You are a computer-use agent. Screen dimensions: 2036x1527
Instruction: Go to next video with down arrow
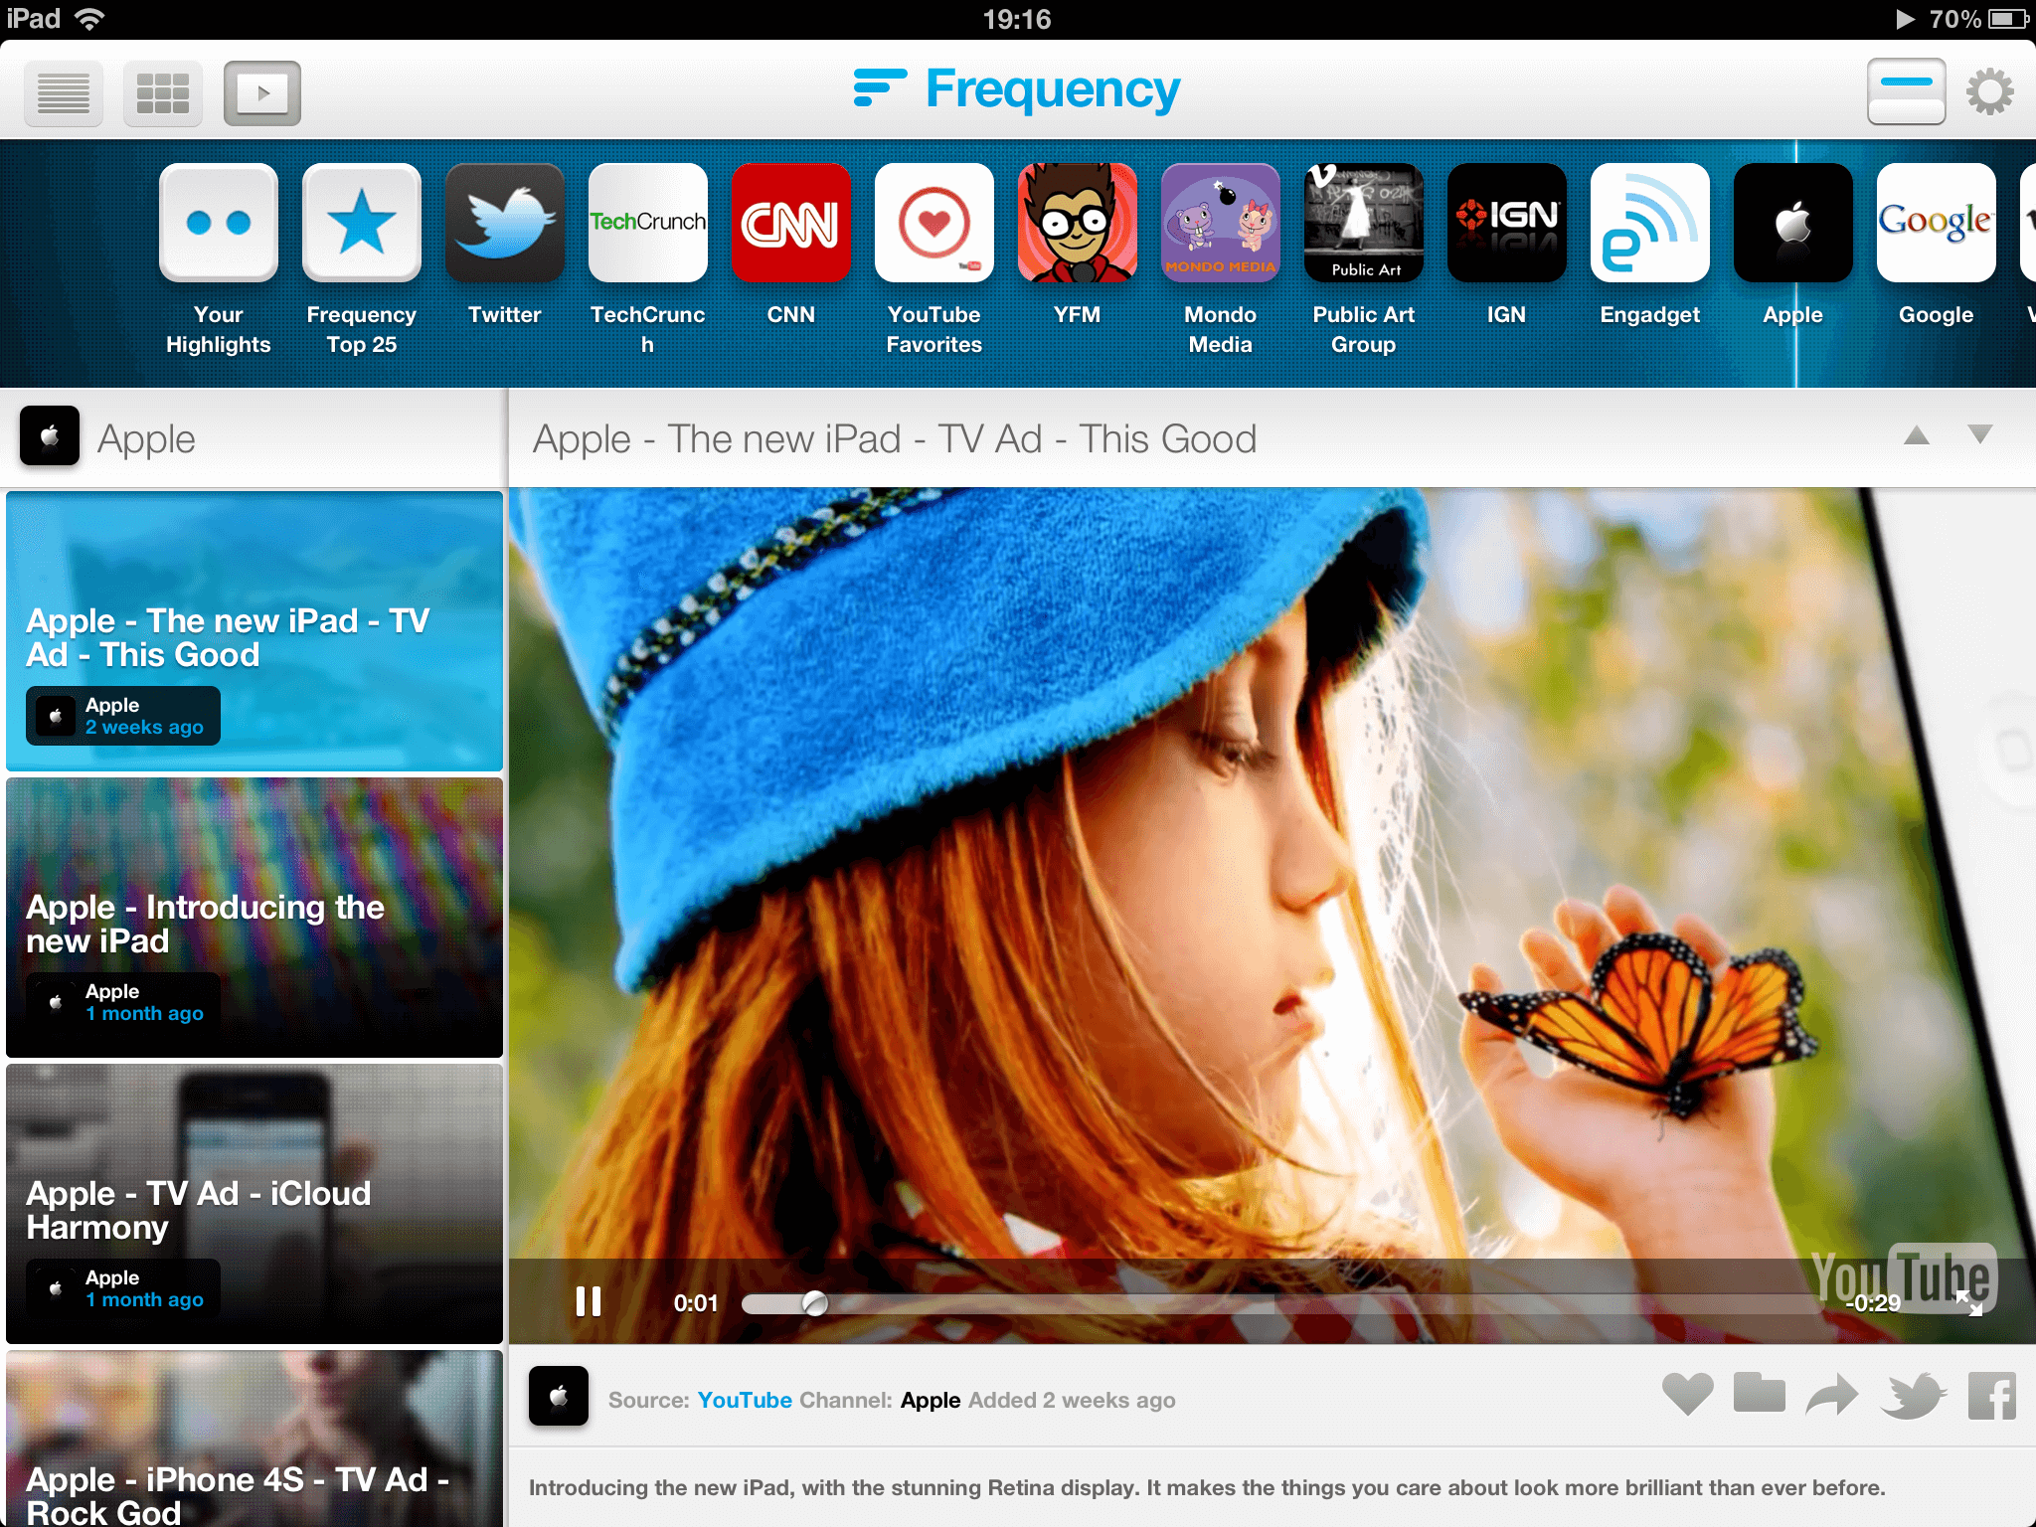(1980, 435)
